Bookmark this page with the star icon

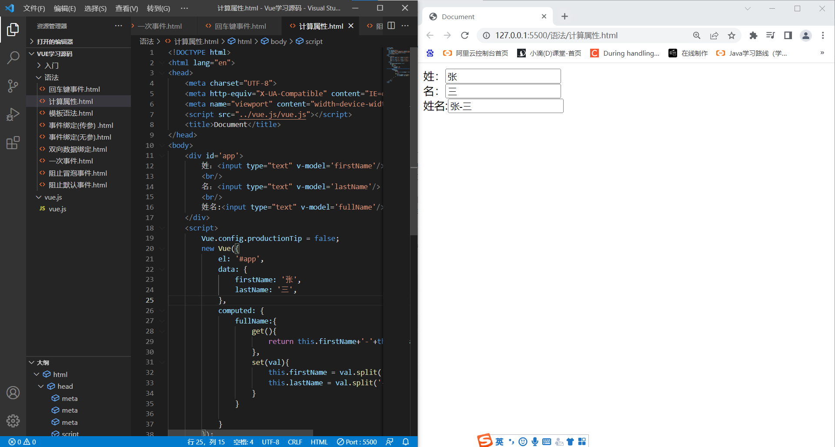pyautogui.click(x=731, y=35)
